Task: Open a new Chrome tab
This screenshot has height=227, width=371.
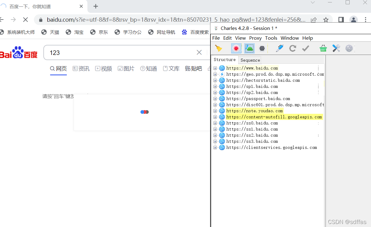Action: tap(96, 6)
